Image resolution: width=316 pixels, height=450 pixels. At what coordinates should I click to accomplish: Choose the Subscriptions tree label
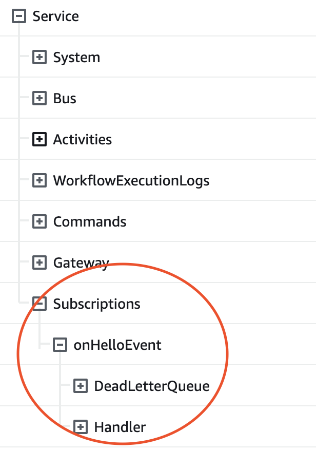96,304
